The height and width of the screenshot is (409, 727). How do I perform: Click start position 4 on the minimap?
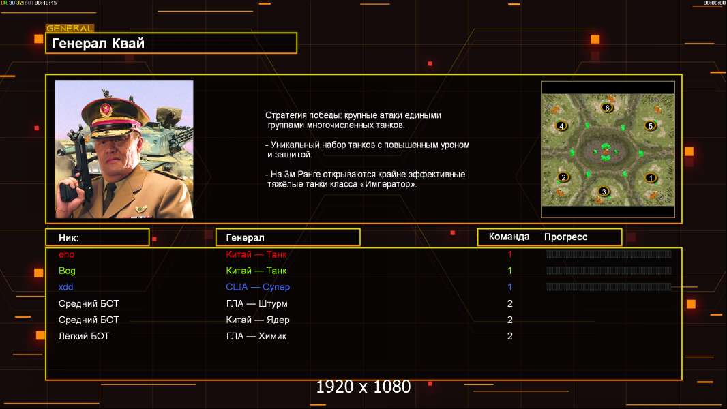click(x=561, y=126)
